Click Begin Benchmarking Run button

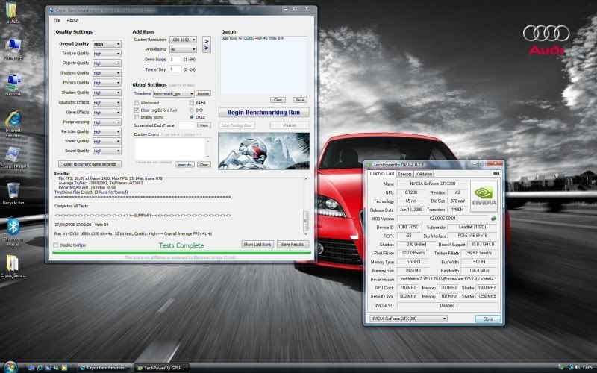click(263, 112)
